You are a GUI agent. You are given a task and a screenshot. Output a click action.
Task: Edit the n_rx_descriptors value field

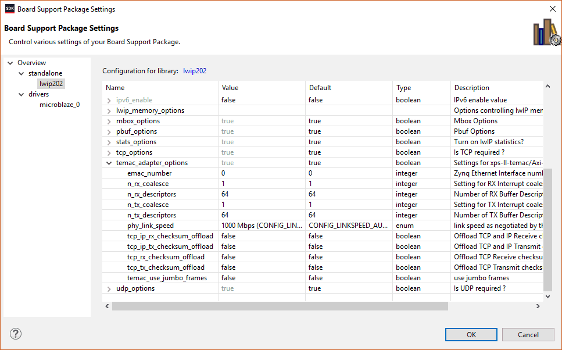tap(262, 194)
